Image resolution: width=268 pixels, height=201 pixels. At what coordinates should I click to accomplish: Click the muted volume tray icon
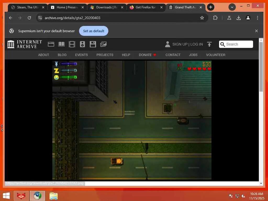243,196
